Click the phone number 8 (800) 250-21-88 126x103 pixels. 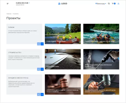pyautogui.click(x=22, y=3)
